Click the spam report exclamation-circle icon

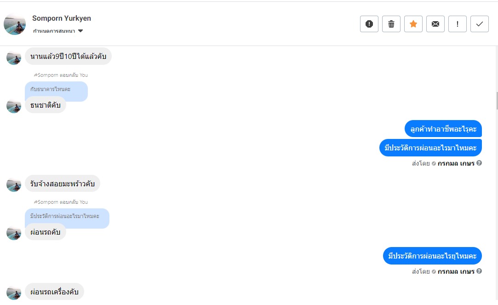[369, 24]
